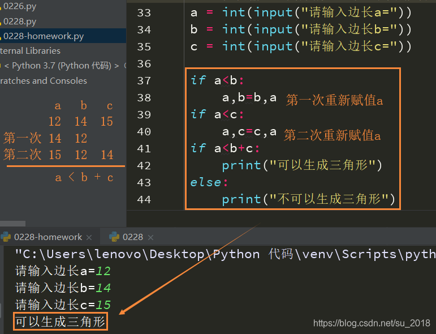Click line number 41 in gutter
Image resolution: width=436 pixels, height=334 pixels.
144,149
